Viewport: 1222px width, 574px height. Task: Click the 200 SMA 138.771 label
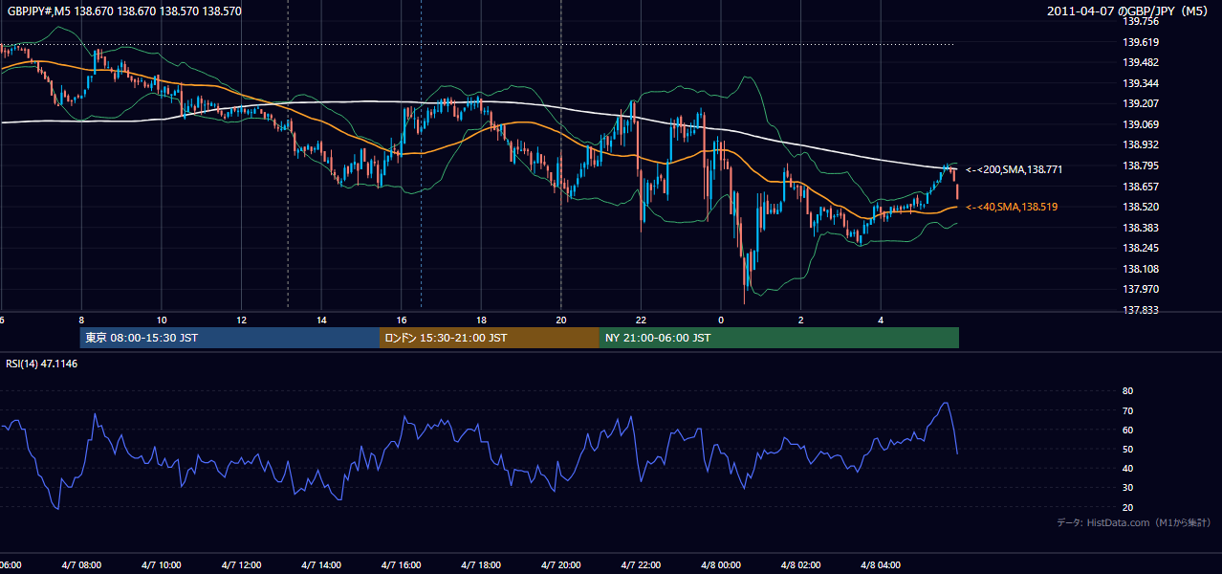click(1015, 169)
